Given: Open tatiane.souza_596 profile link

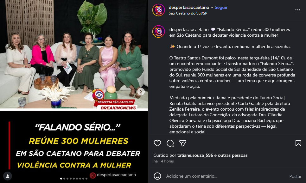Looking at the screenshot, I should pyautogui.click(x=195, y=156).
